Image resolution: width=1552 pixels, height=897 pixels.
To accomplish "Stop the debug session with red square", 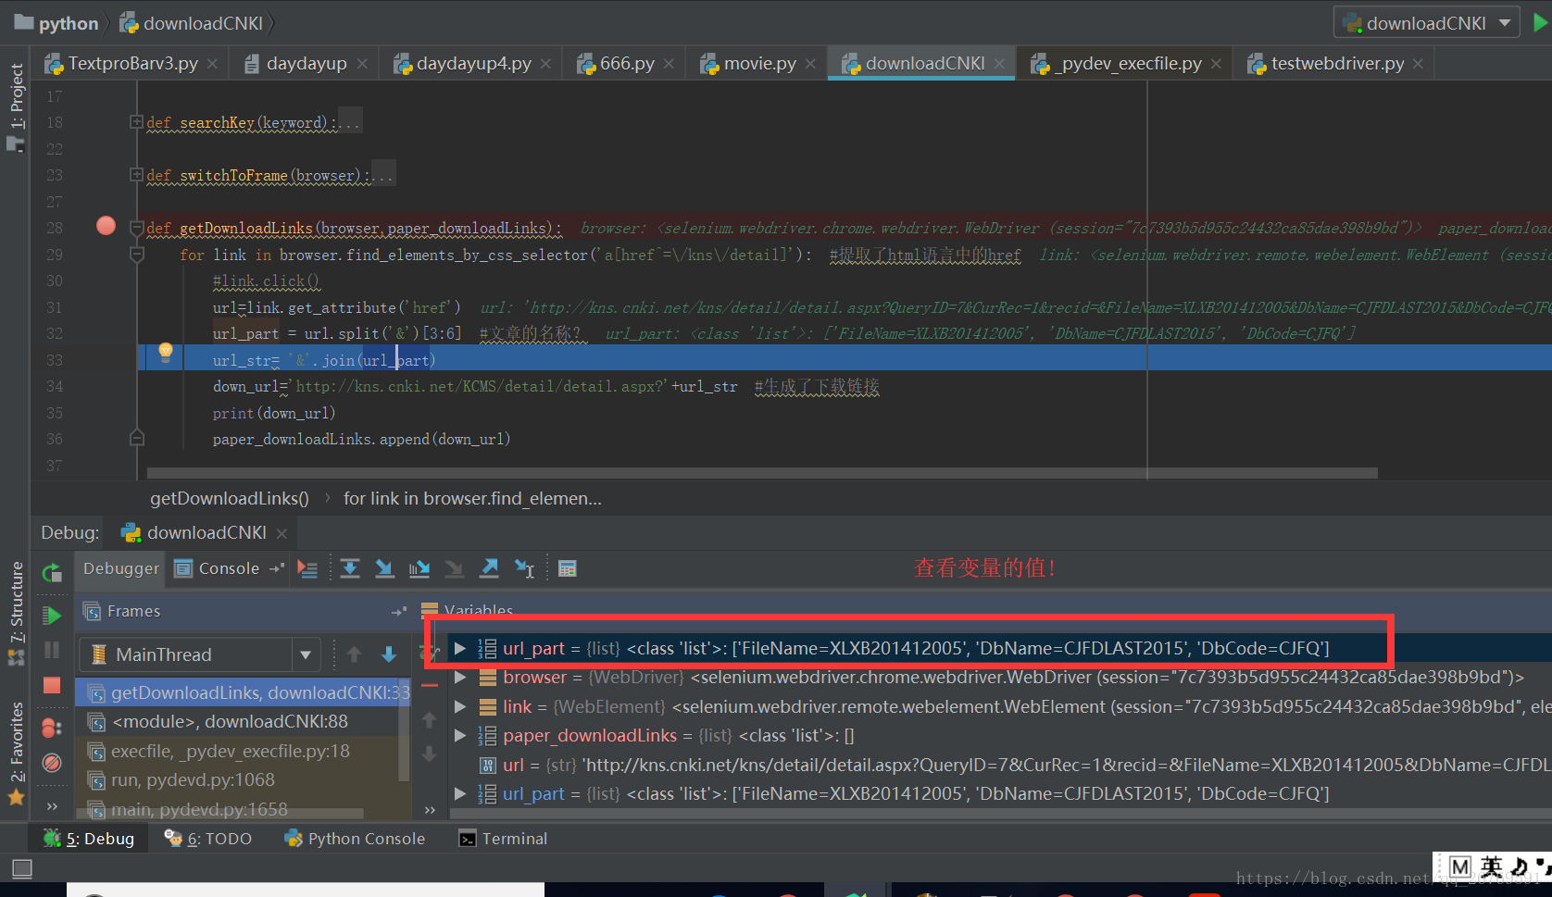I will [52, 686].
